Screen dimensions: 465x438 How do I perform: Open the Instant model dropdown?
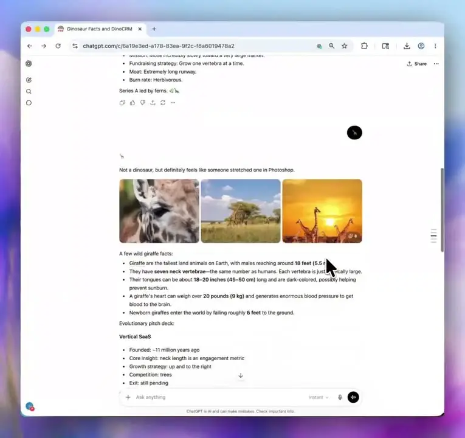319,397
